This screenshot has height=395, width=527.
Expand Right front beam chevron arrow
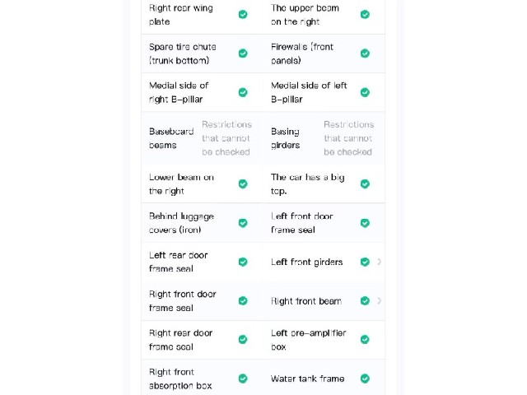click(379, 300)
